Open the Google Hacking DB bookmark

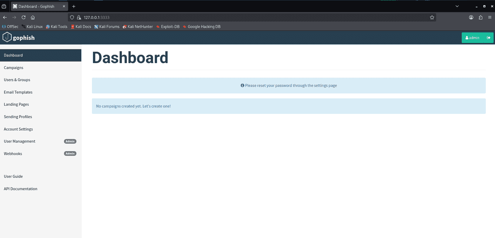[x=202, y=26]
